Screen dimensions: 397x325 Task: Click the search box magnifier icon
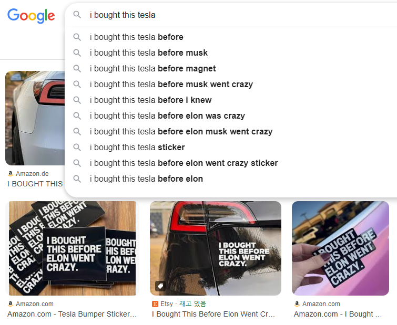(x=77, y=15)
